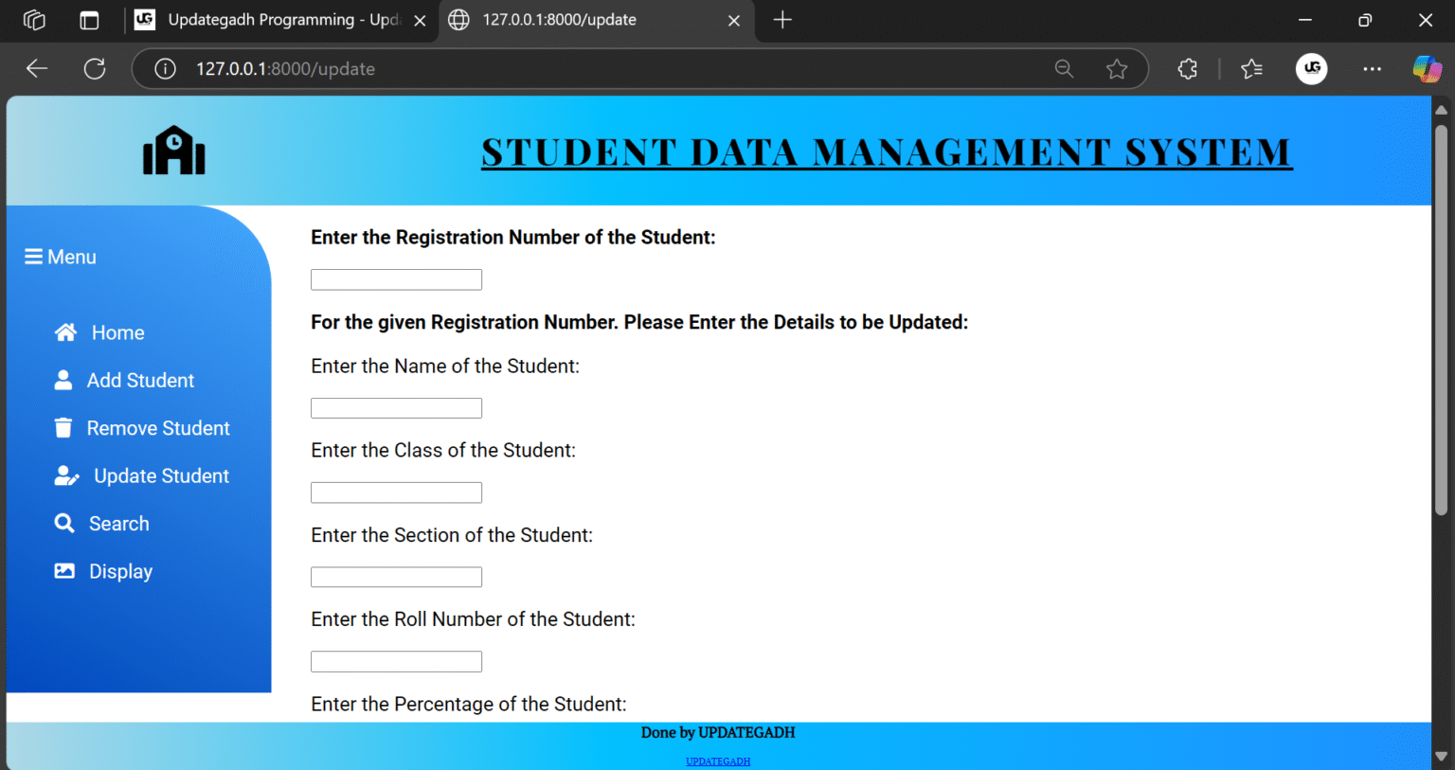The height and width of the screenshot is (770, 1455).
Task: Select the Home icon in the sidebar
Action: click(63, 331)
